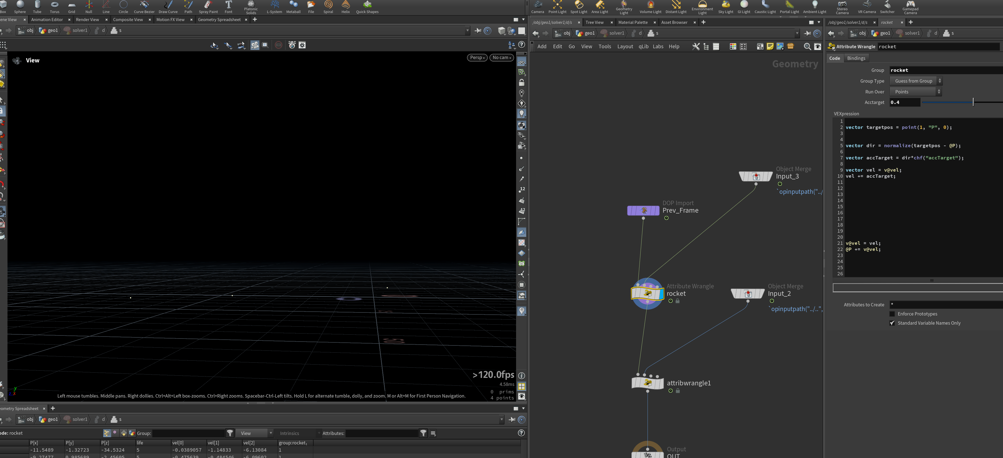Click the Spiral shelf tool icon
Image resolution: width=1003 pixels, height=458 pixels.
pyautogui.click(x=328, y=5)
